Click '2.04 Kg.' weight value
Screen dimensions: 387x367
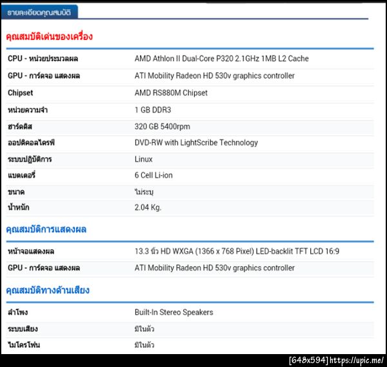tap(148, 207)
